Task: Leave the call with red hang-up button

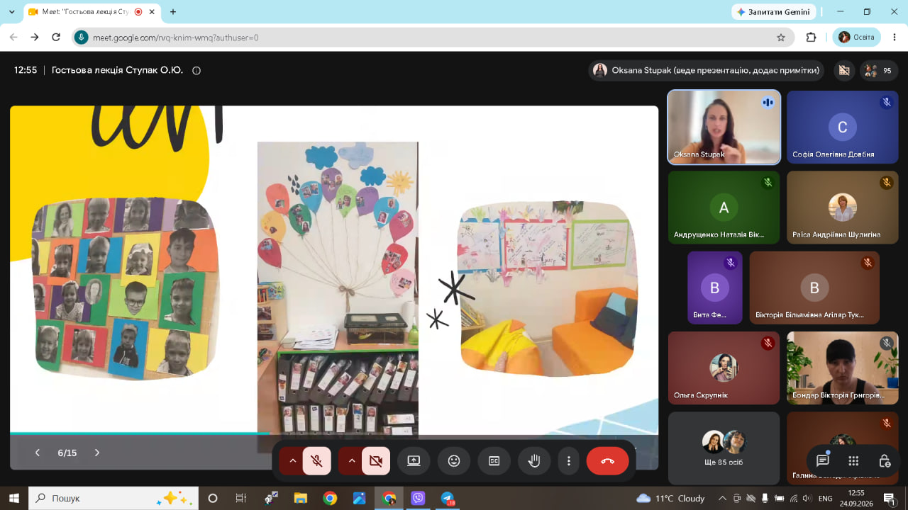Action: click(608, 461)
